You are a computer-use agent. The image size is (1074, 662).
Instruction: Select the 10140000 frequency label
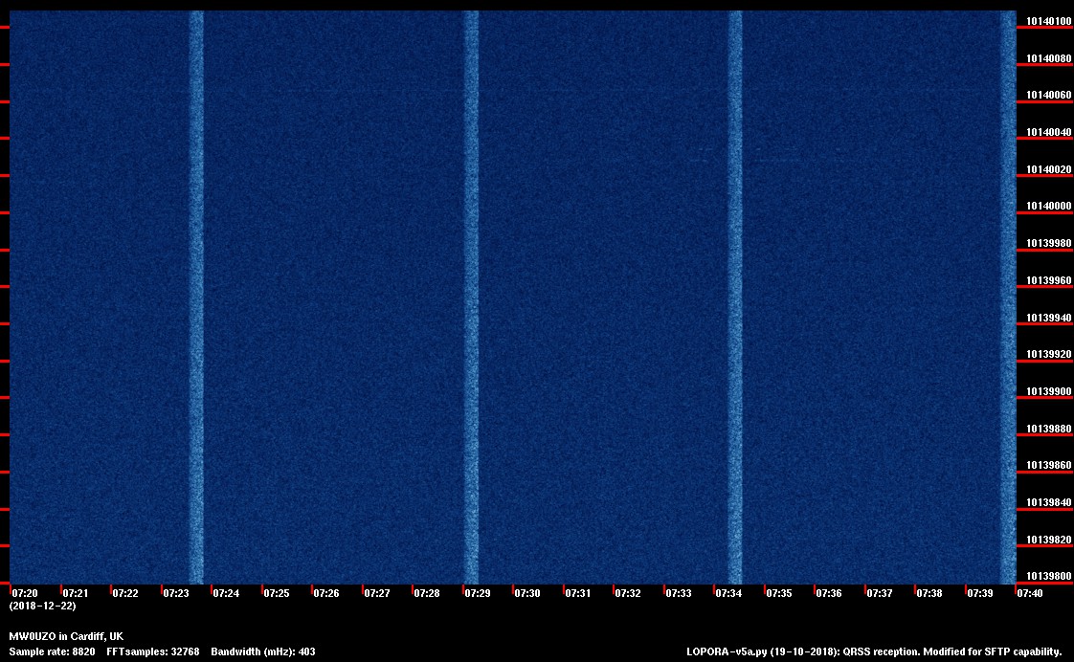(1048, 207)
